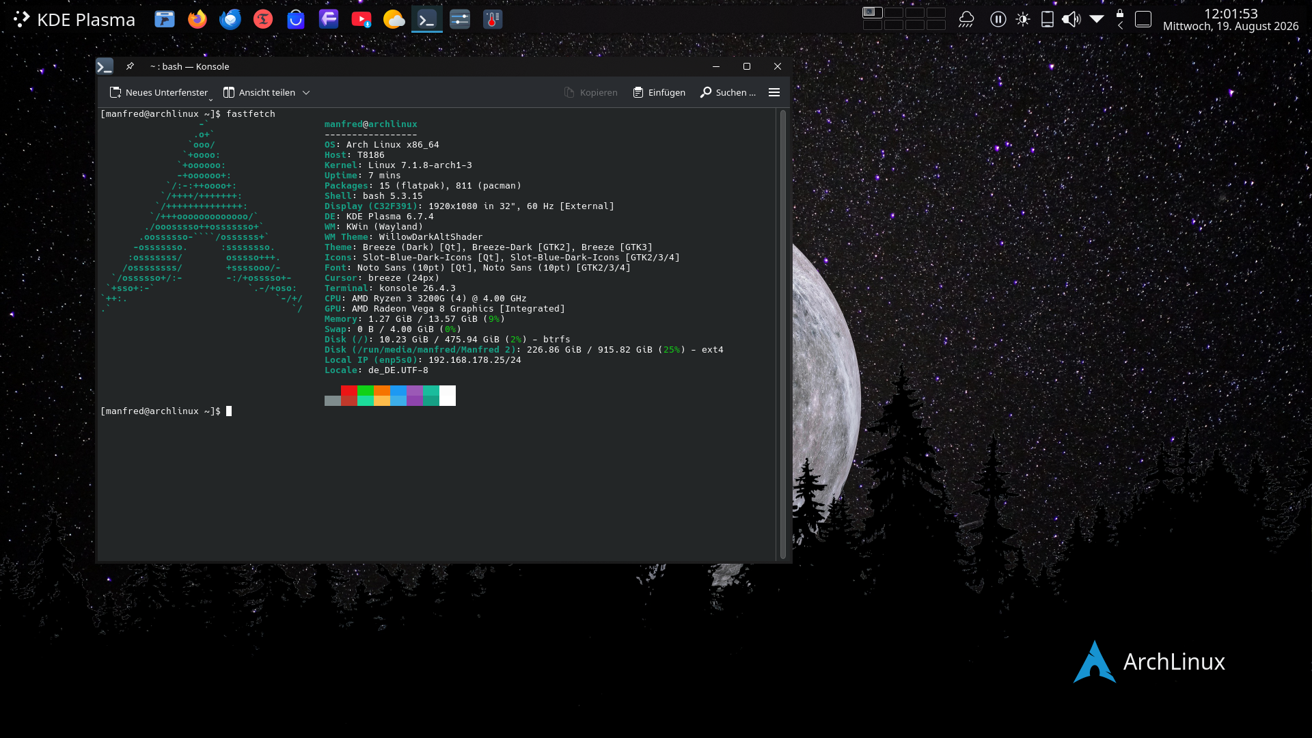The height and width of the screenshot is (738, 1312).
Task: Click the 'GPU: AMD Radeon Vega 8 Graphics' line
Action: [x=445, y=309]
